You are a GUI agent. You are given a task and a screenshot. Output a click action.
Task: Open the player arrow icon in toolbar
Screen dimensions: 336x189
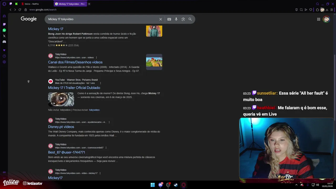point(306,10)
